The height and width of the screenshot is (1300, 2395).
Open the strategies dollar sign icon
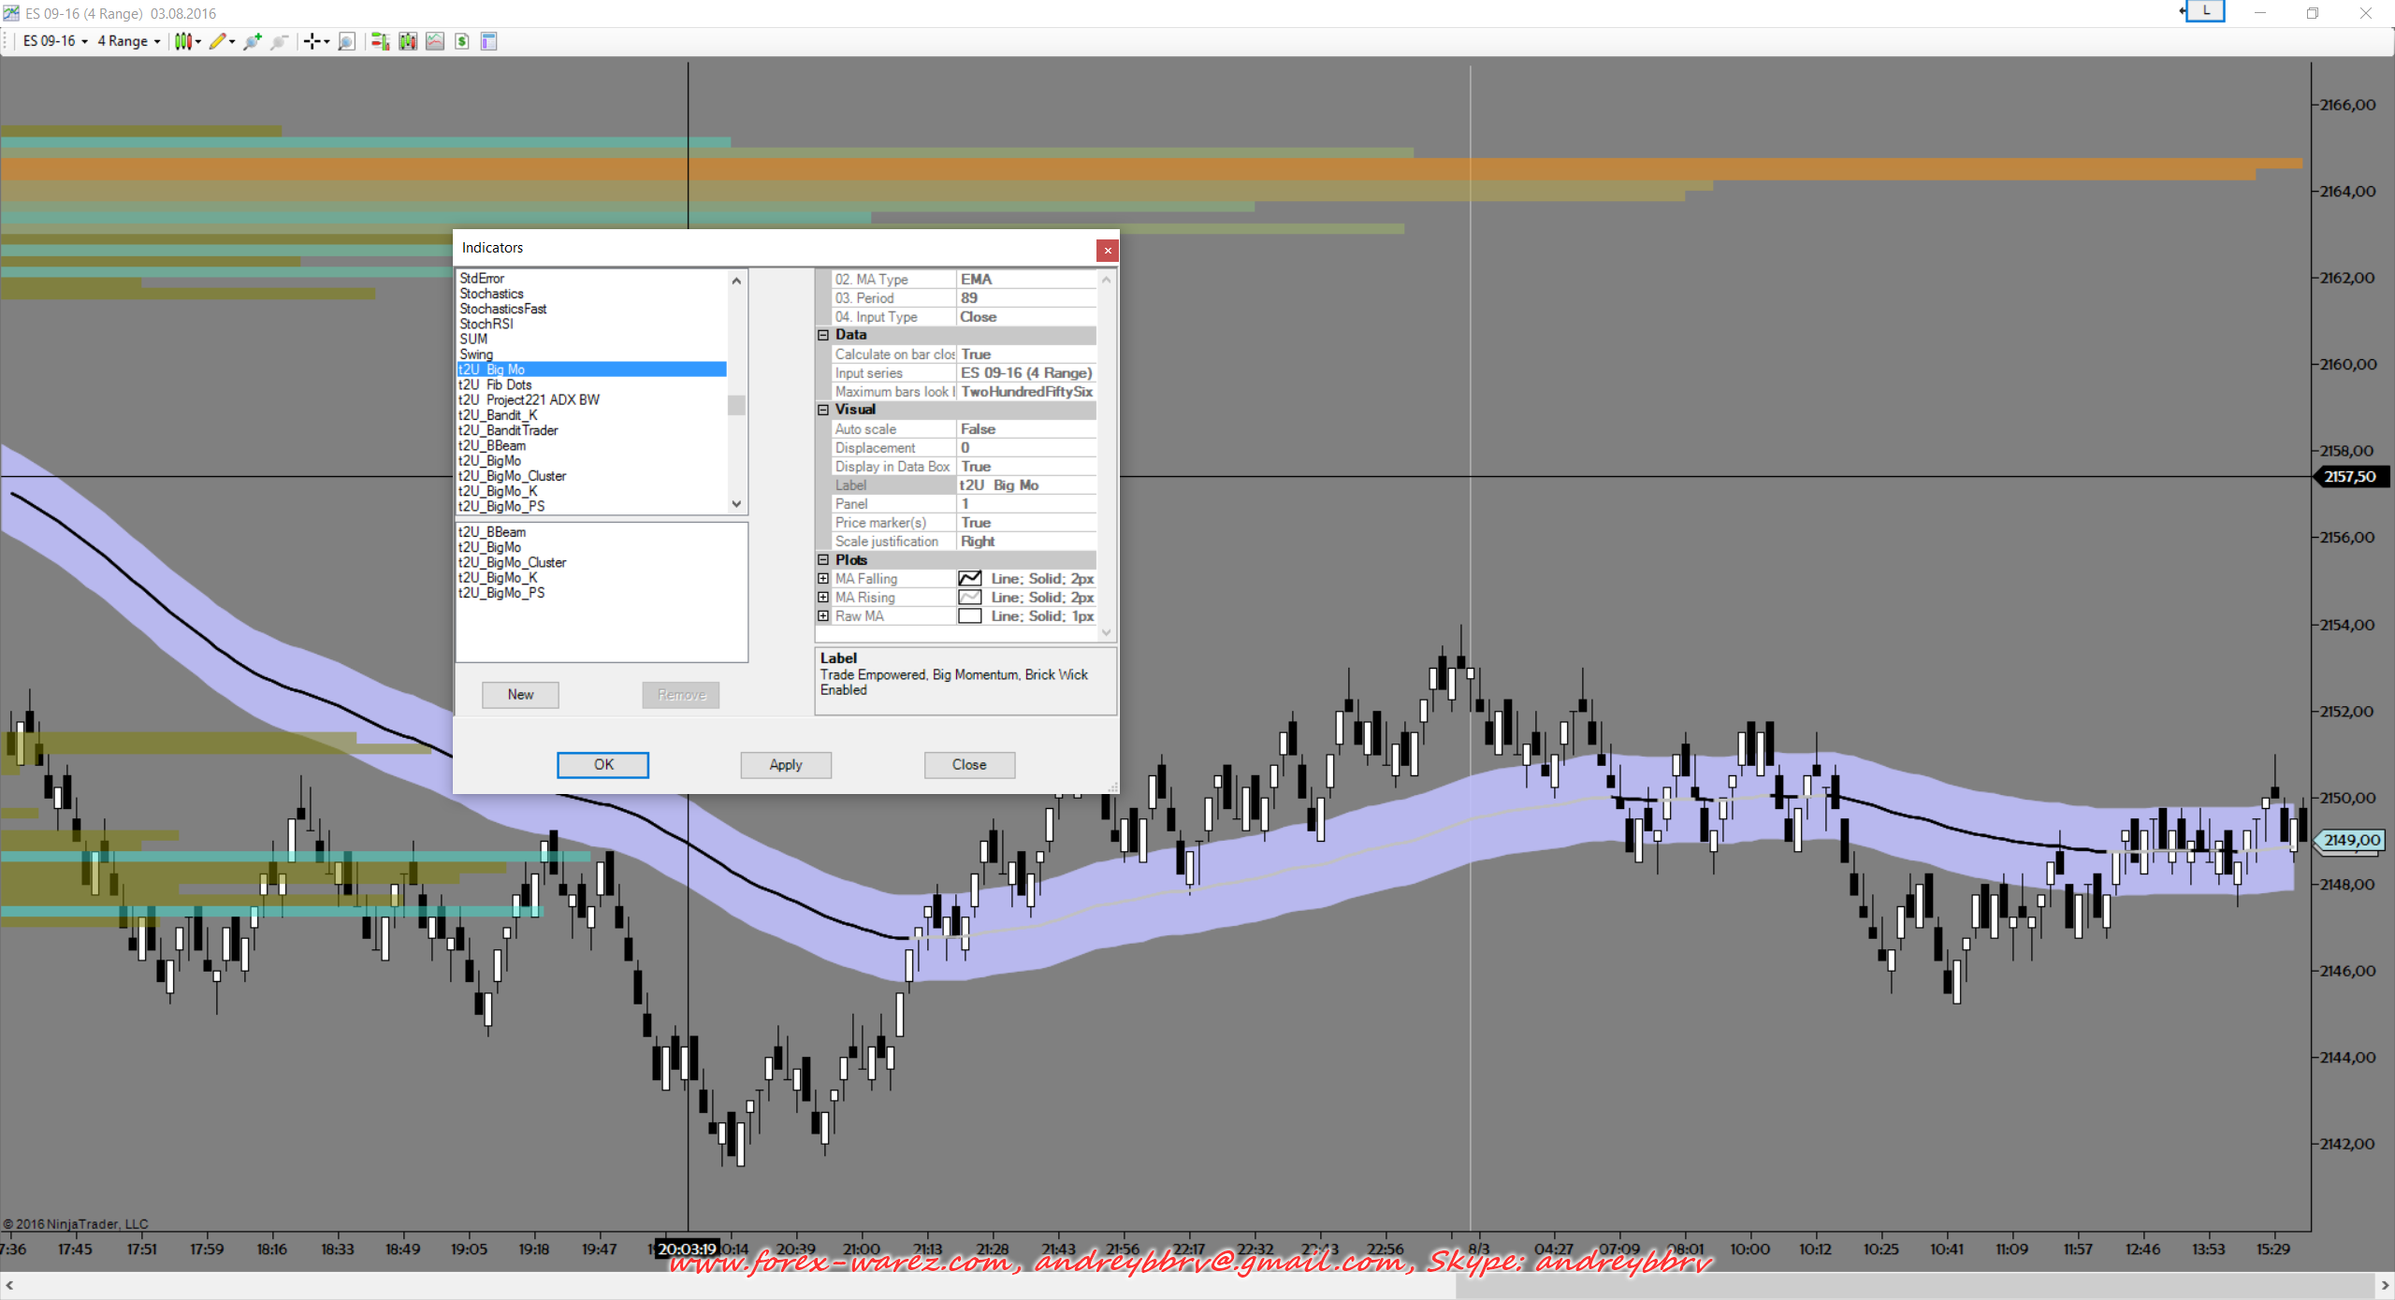[462, 41]
